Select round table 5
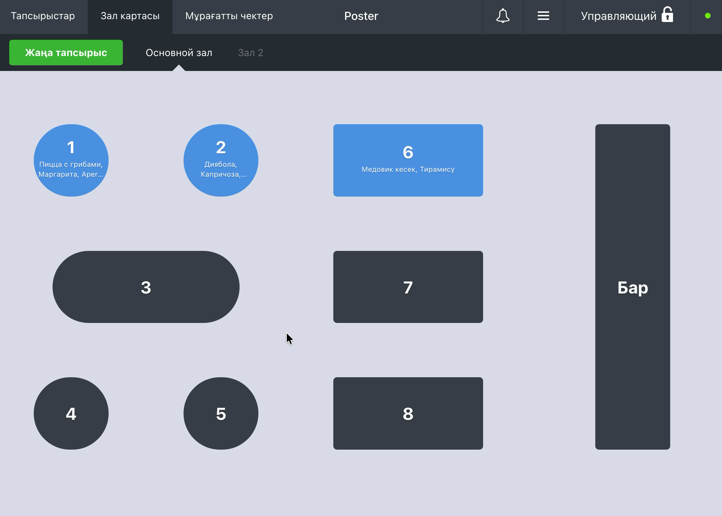This screenshot has height=516, width=722. tap(221, 413)
